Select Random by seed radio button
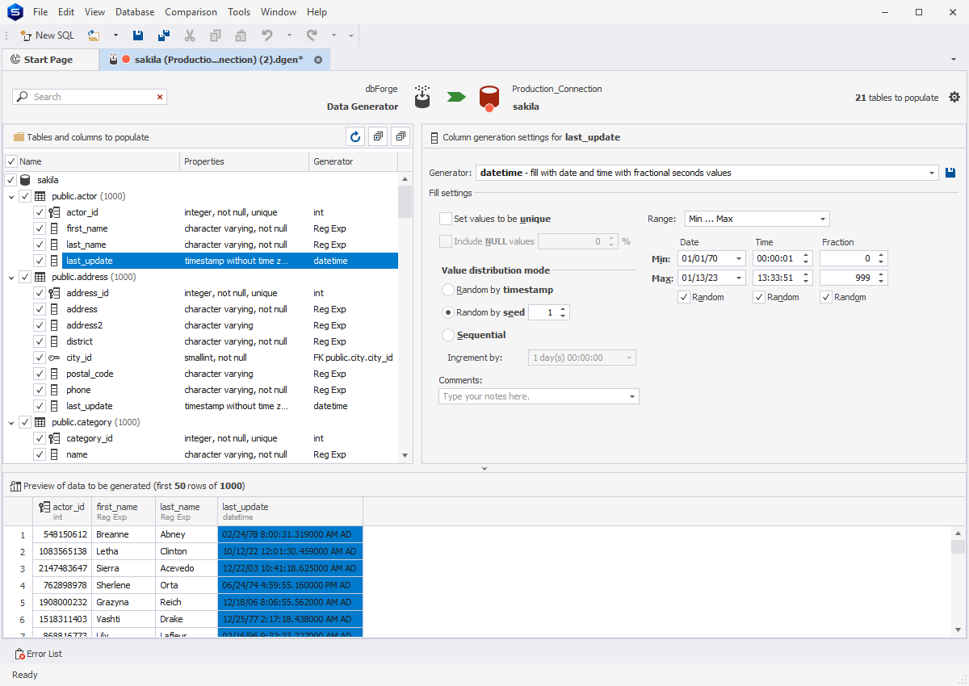 [x=448, y=312]
